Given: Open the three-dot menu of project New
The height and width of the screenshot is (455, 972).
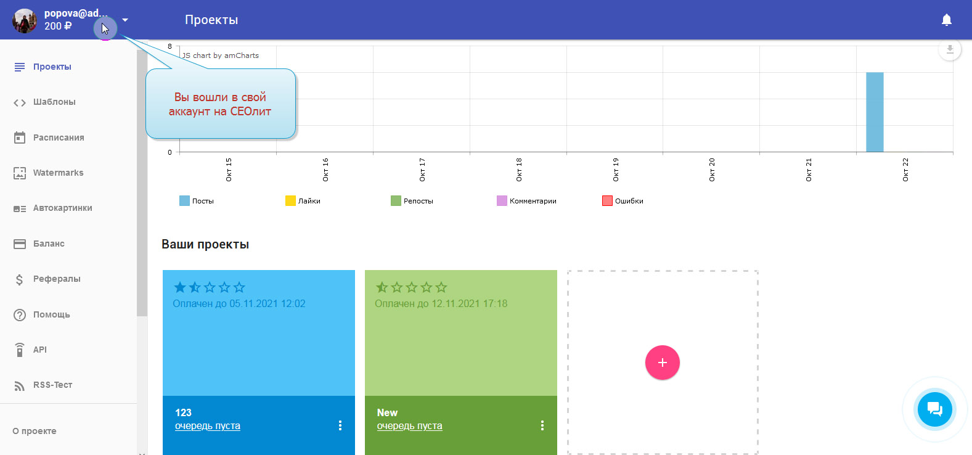Looking at the screenshot, I should 542,425.
